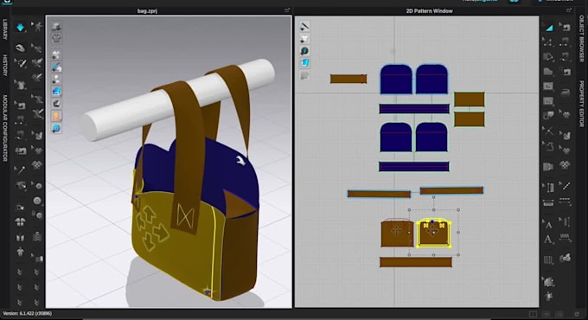Select the blue triangle pattern tool at right

[x=548, y=28]
